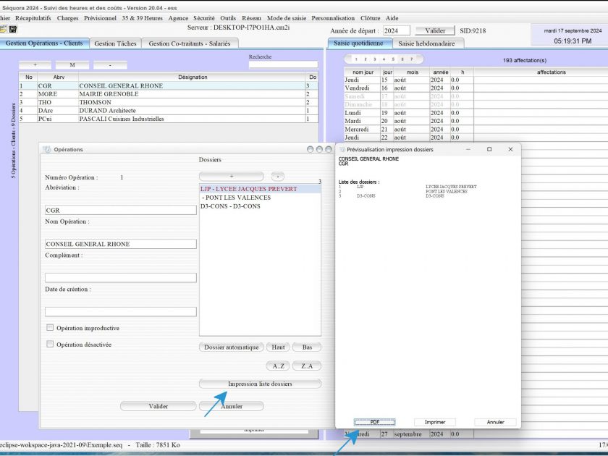Image resolution: width=608 pixels, height=456 pixels.
Task: Toggle the Opération désactivée checkbox
Action: click(x=50, y=344)
